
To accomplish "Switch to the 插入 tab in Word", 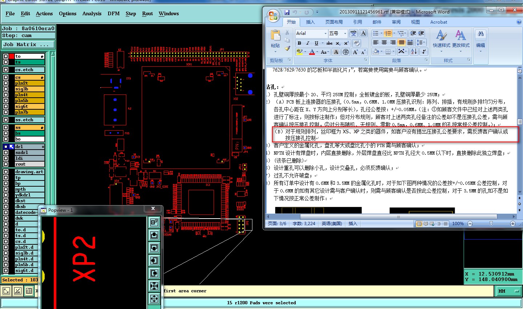I will [x=311, y=22].
